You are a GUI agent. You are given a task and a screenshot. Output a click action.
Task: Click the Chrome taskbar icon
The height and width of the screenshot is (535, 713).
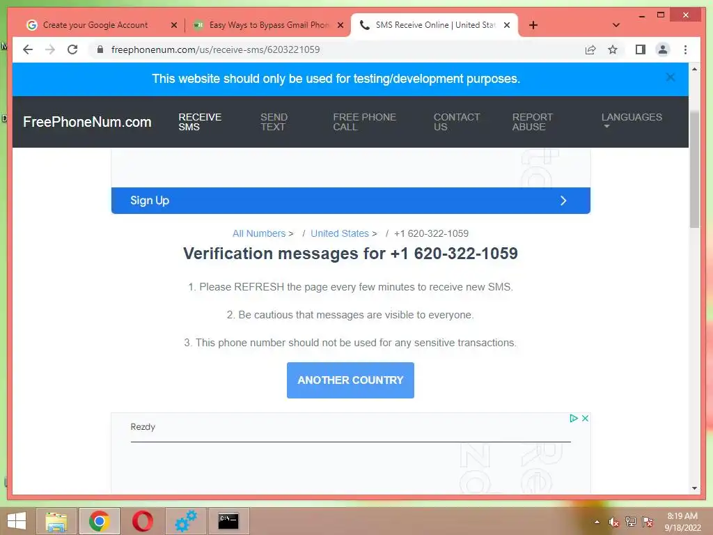pyautogui.click(x=100, y=521)
